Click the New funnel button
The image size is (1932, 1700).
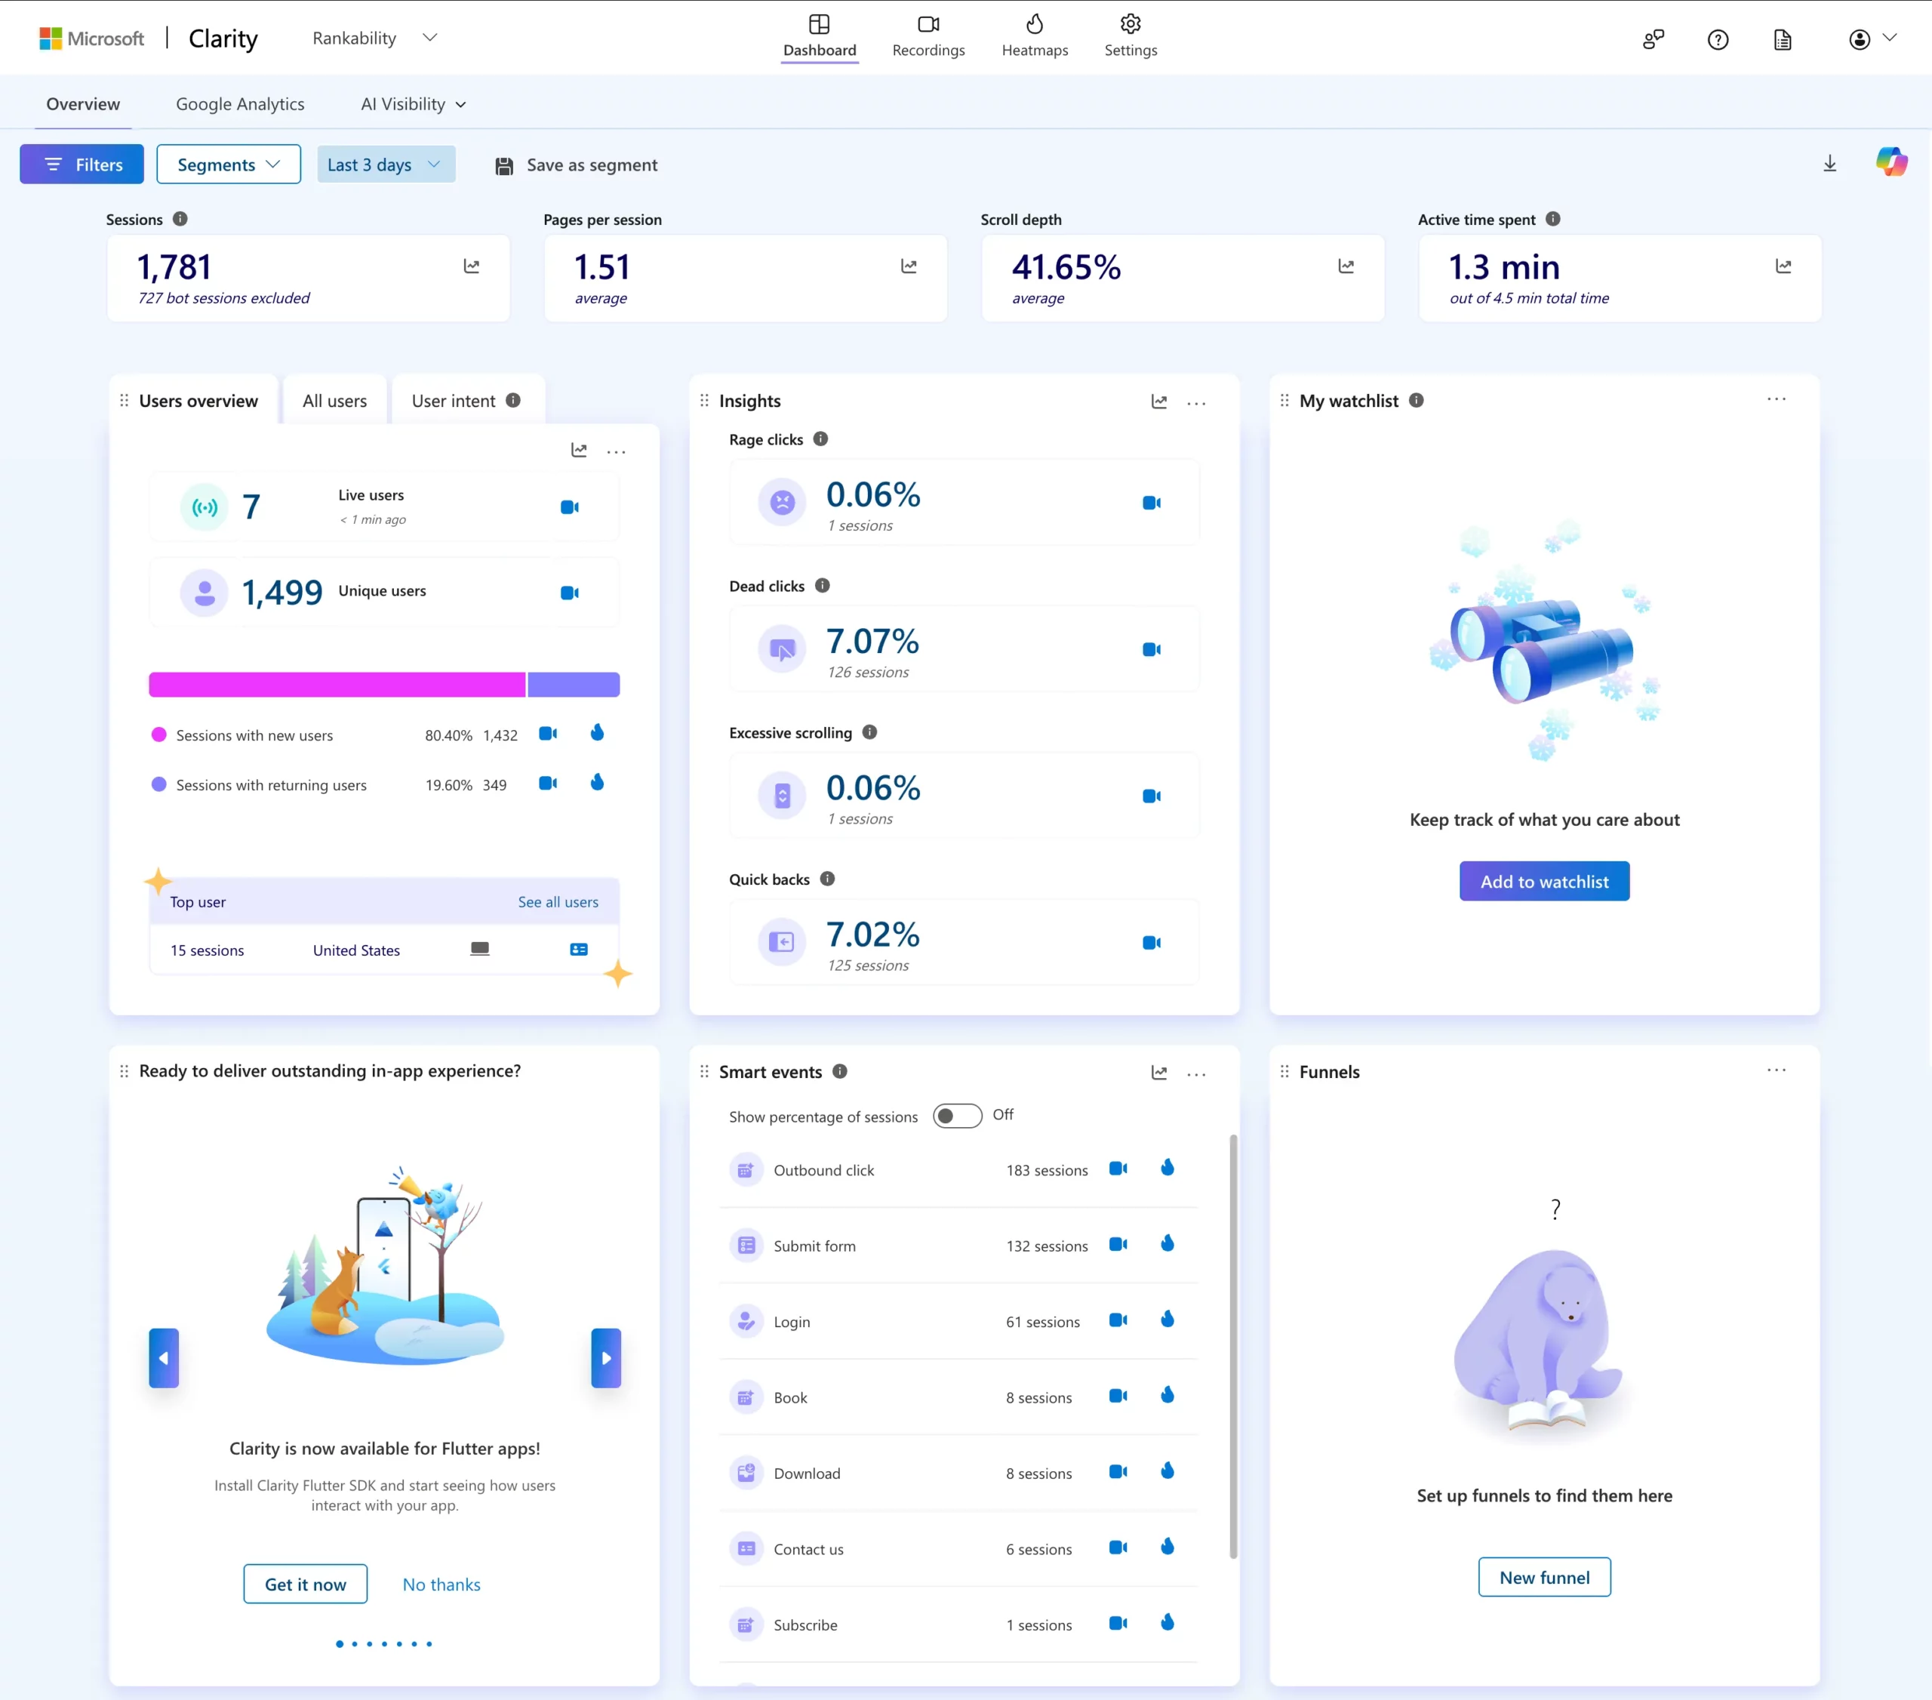coord(1543,1576)
